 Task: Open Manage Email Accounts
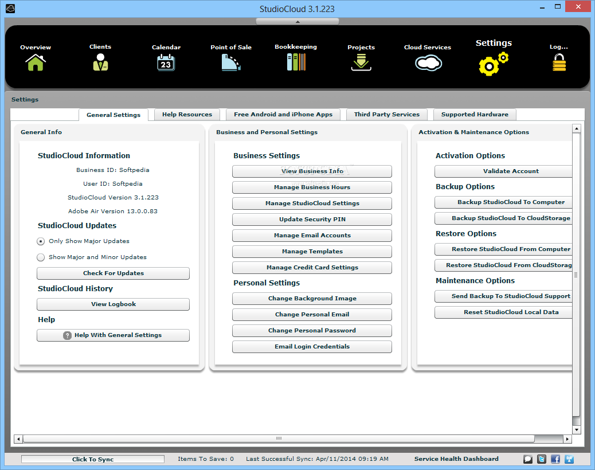pyautogui.click(x=312, y=236)
